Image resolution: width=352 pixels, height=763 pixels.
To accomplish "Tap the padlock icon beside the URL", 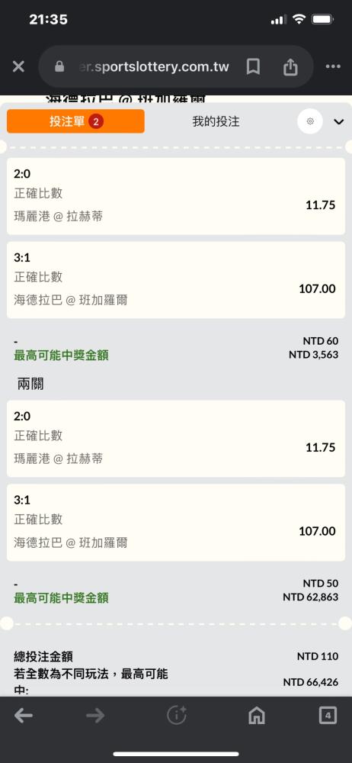I will [x=59, y=66].
